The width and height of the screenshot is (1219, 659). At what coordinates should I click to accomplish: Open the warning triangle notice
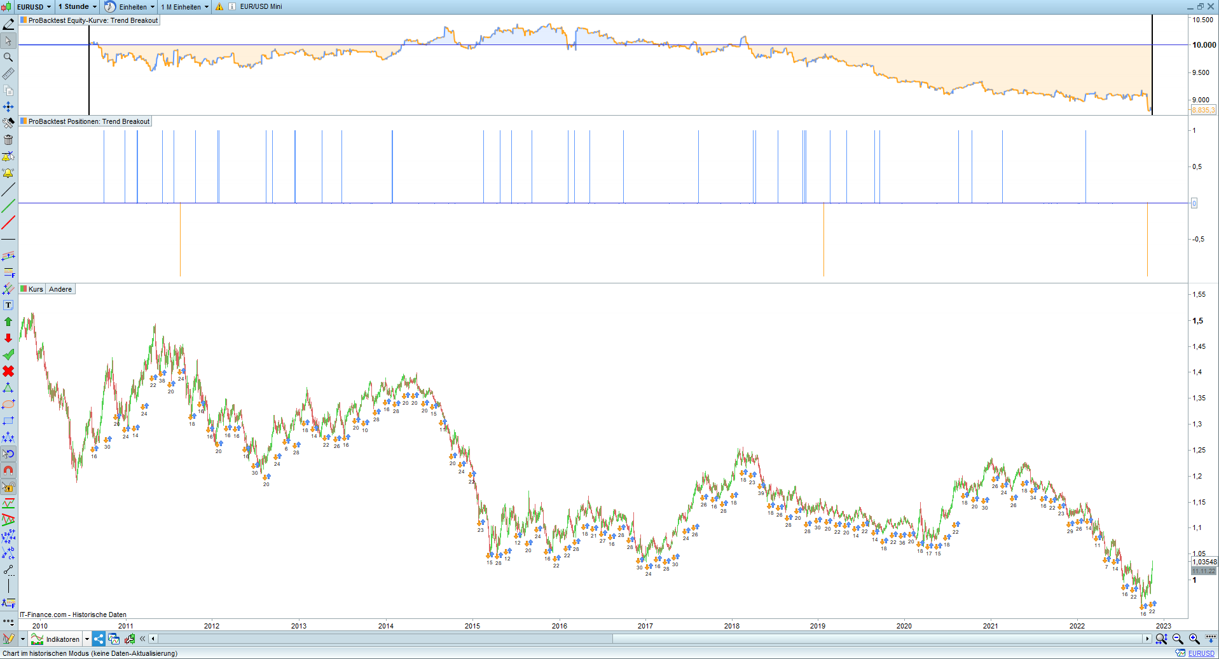[219, 6]
